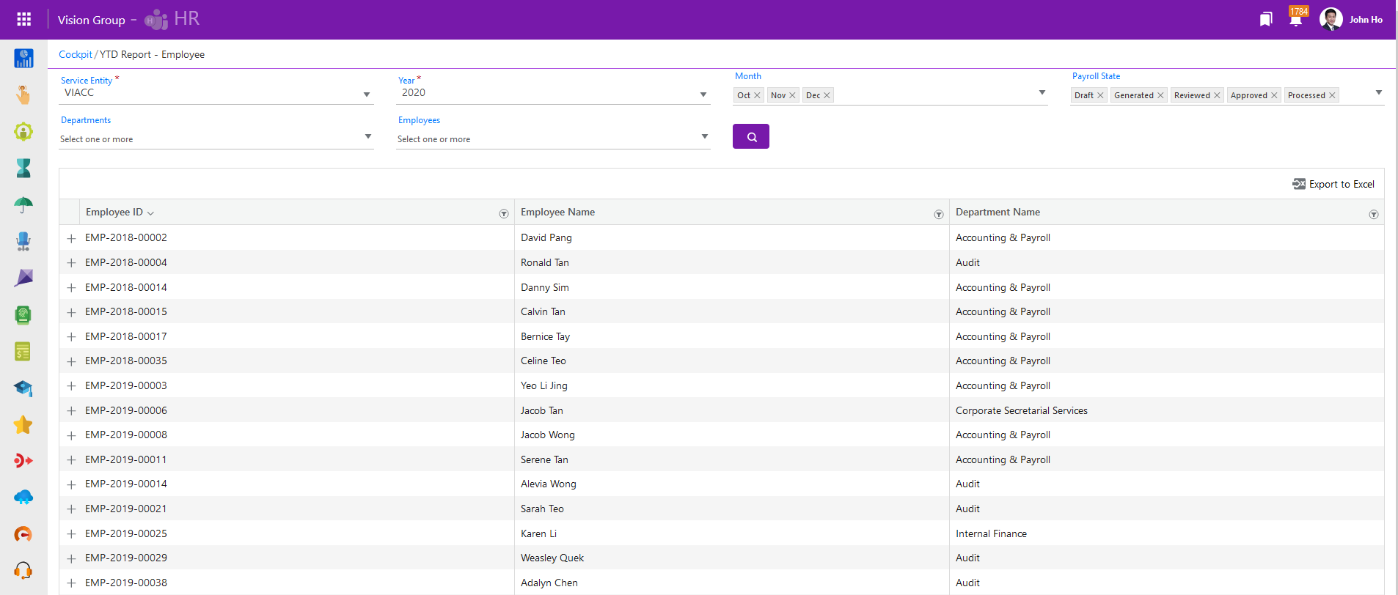Open the Service Entity dropdown
Image resolution: width=1398 pixels, height=595 pixels.
[x=367, y=95]
